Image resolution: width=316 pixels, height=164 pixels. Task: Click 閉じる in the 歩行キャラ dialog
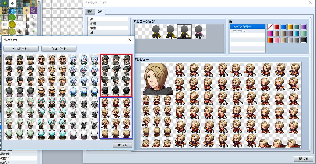click(x=122, y=145)
